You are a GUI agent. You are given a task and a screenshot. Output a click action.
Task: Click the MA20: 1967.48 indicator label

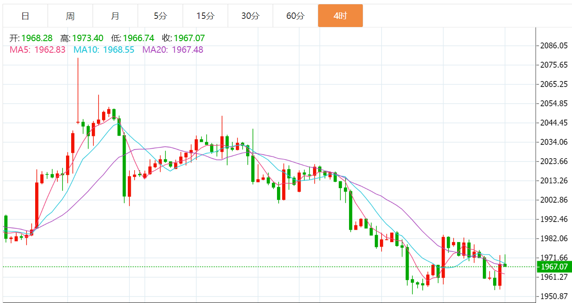click(x=173, y=50)
